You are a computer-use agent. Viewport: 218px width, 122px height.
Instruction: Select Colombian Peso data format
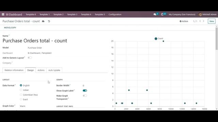(21, 95)
